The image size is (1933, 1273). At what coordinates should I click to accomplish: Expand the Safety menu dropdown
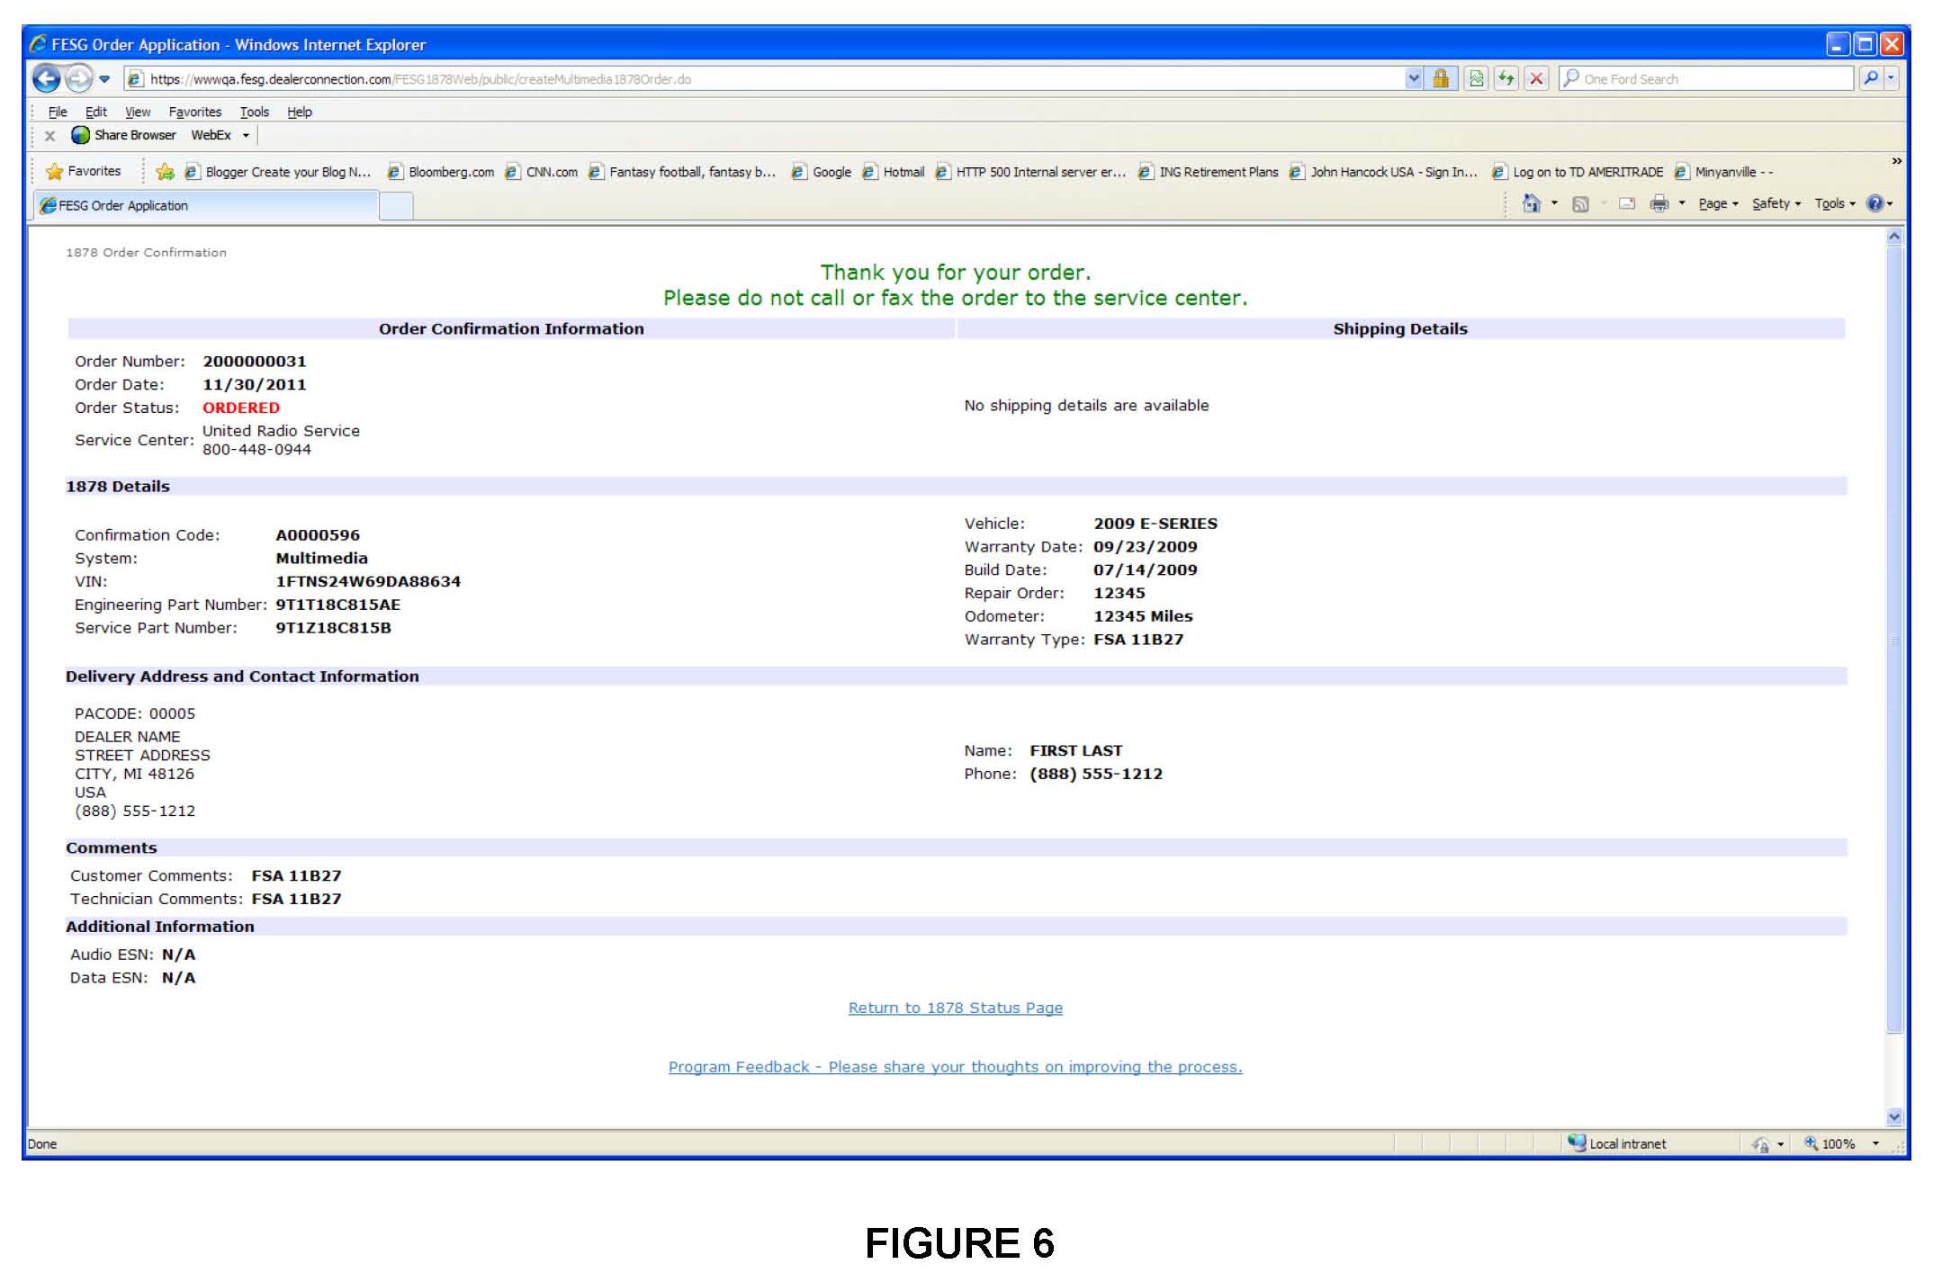click(x=1776, y=204)
